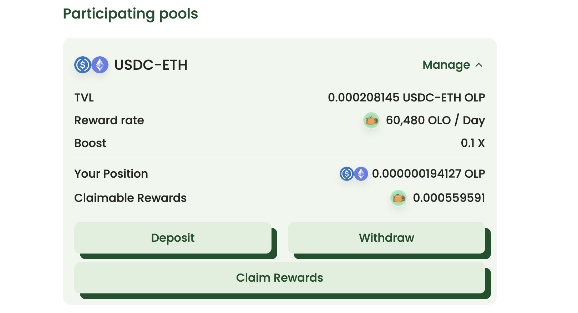Click the claimable amount 0.000559591
Screen dimensions: 578x313
(449, 198)
